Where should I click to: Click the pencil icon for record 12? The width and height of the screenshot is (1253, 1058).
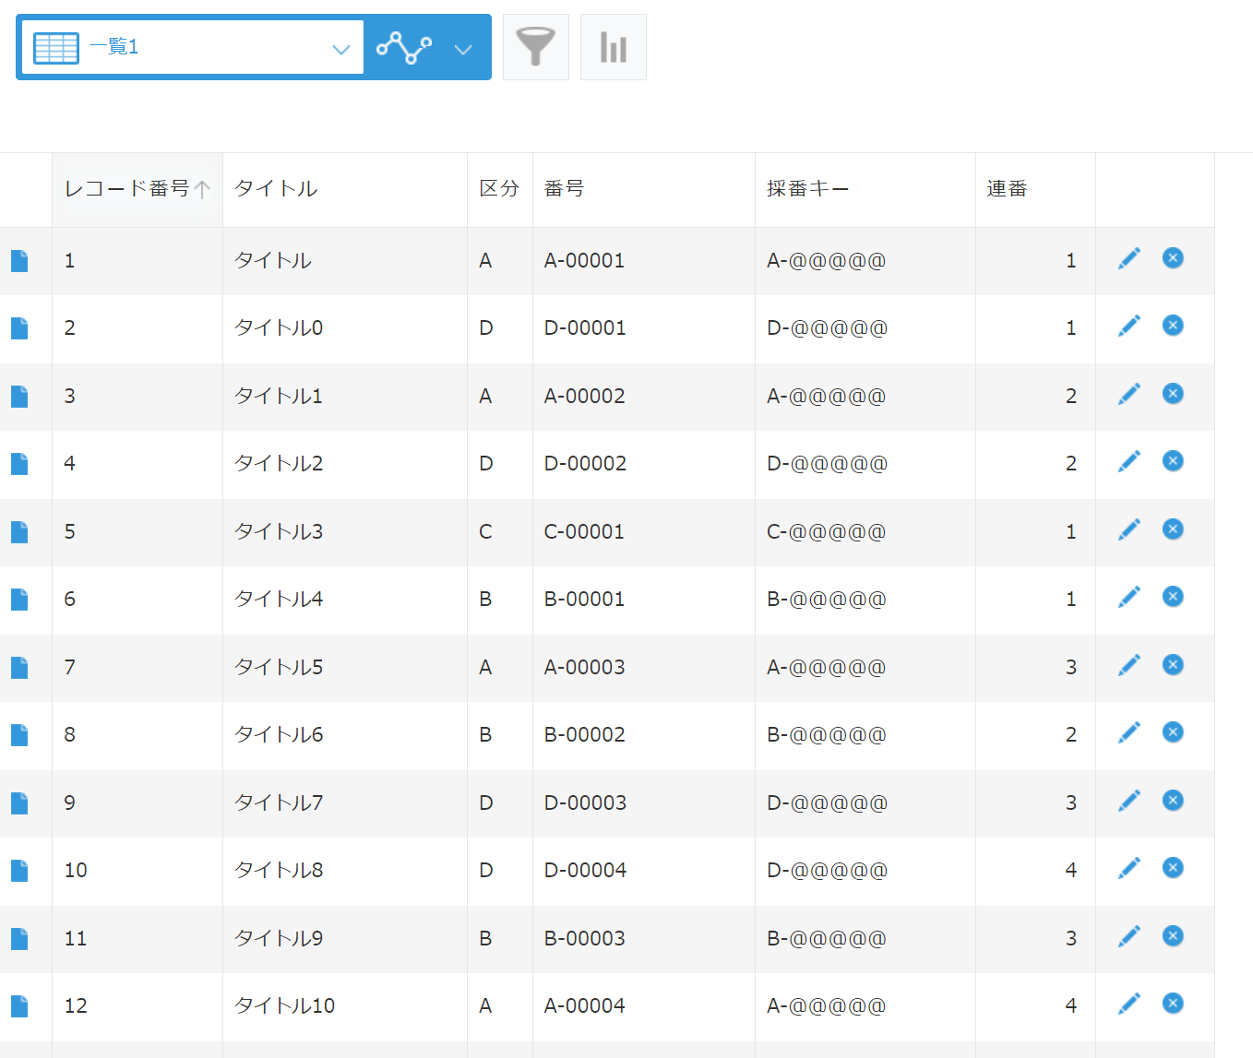pyautogui.click(x=1128, y=1005)
